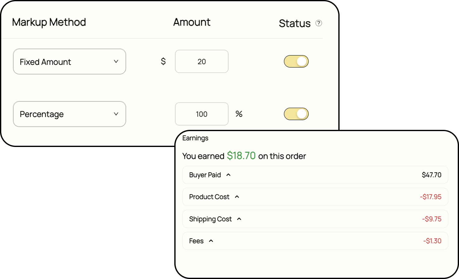This screenshot has width=459, height=279.
Task: Click the percentage field showing 100
Action: point(201,114)
